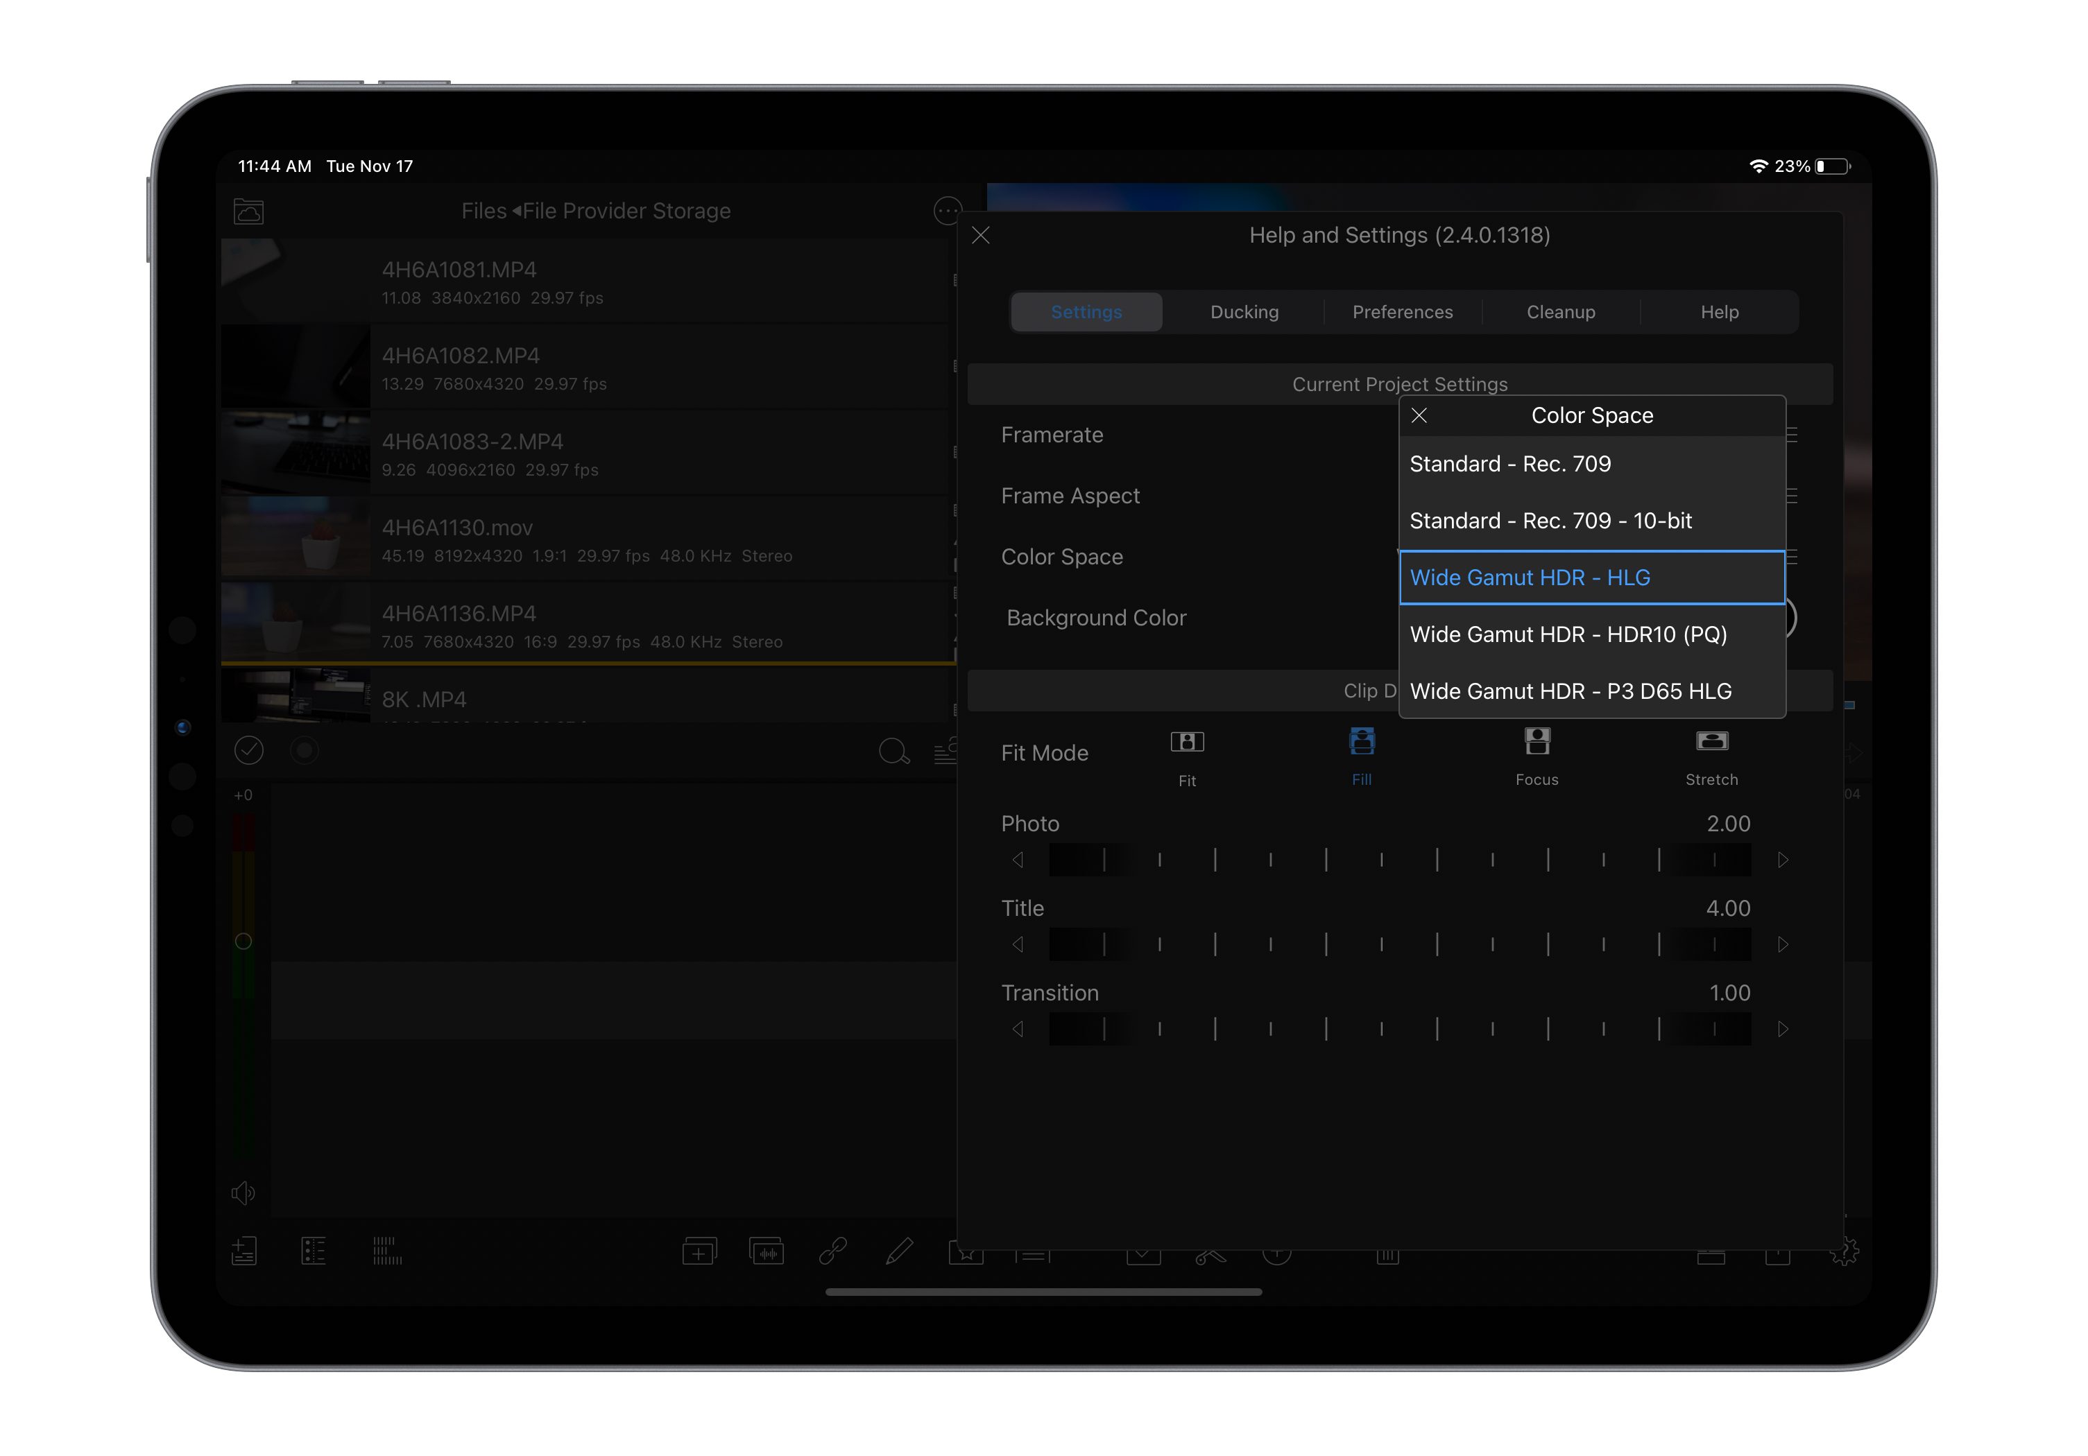The width and height of the screenshot is (2088, 1456).
Task: Tap the battery status icon
Action: pyautogui.click(x=1833, y=166)
